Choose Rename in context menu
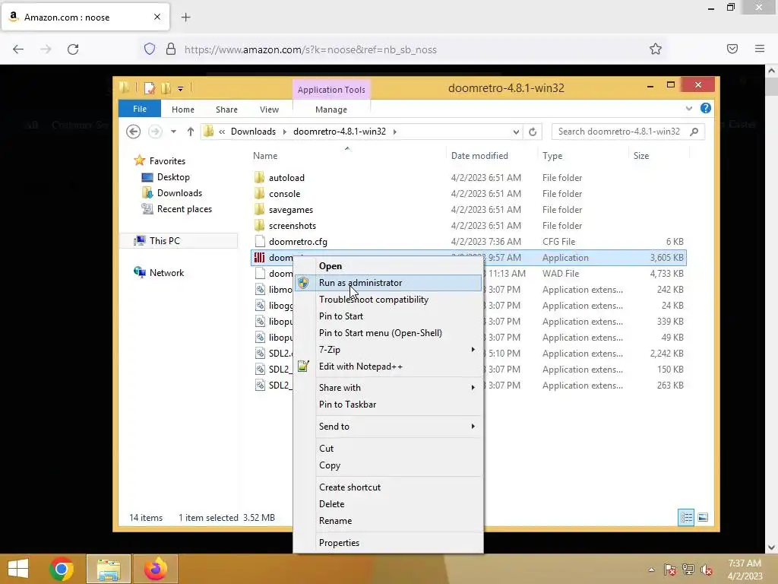This screenshot has height=584, width=778. tap(388, 520)
